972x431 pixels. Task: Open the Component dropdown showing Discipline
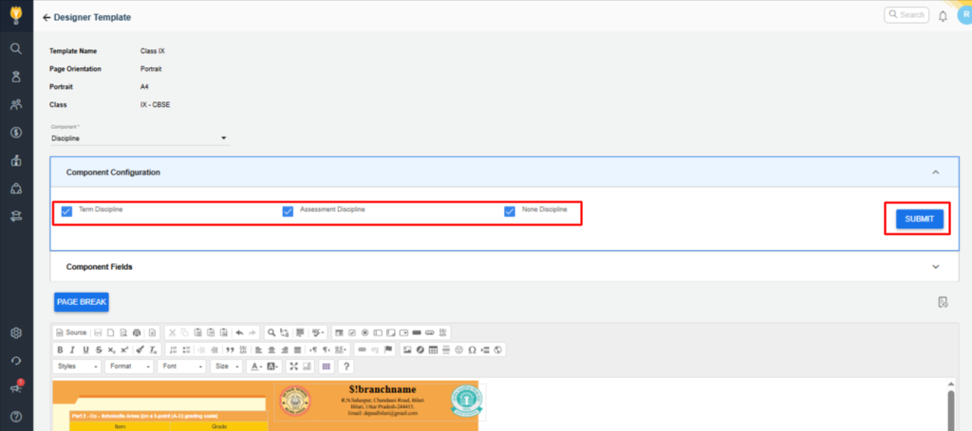[139, 138]
